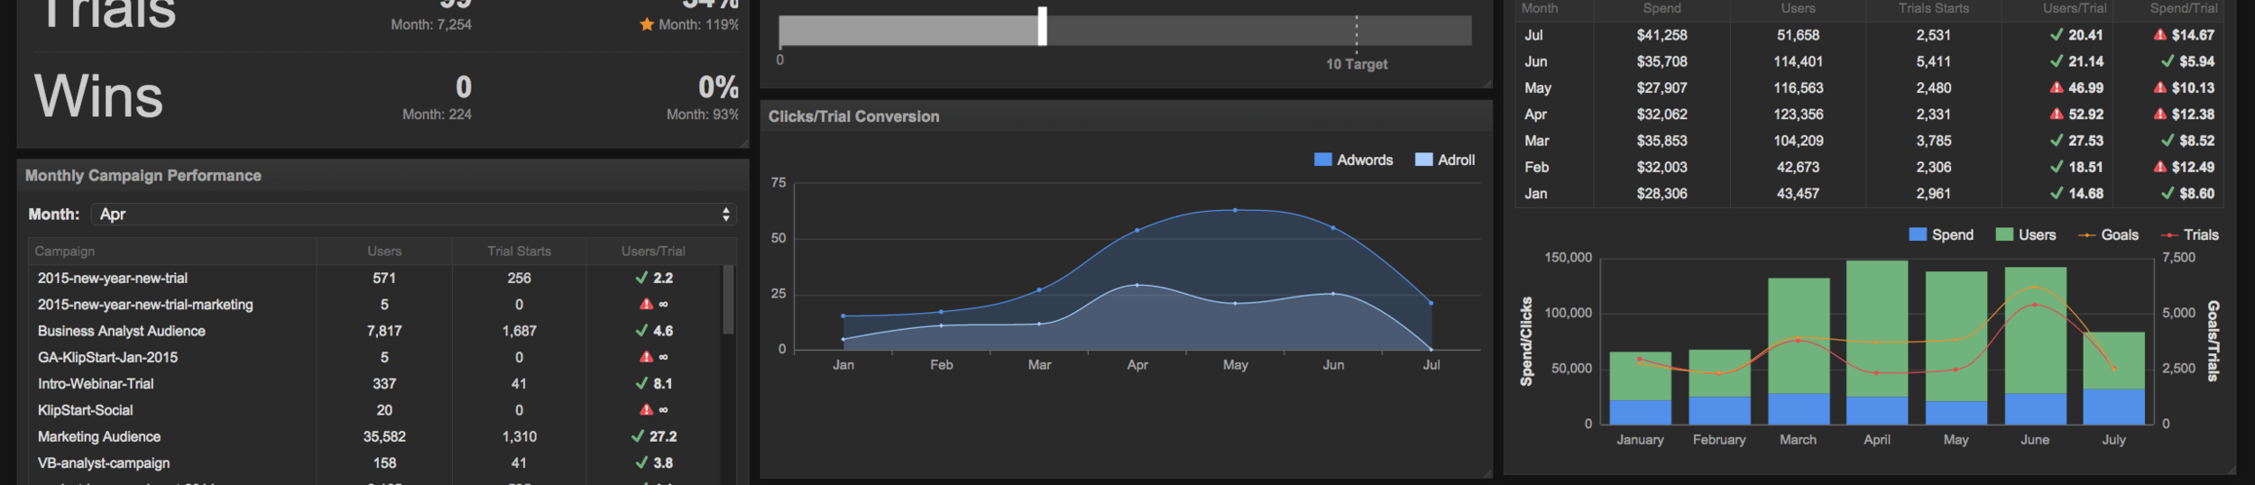Click the 3,785 trials starts cell for Mar
Viewport: 2255px width, 485px height.
(x=1933, y=141)
